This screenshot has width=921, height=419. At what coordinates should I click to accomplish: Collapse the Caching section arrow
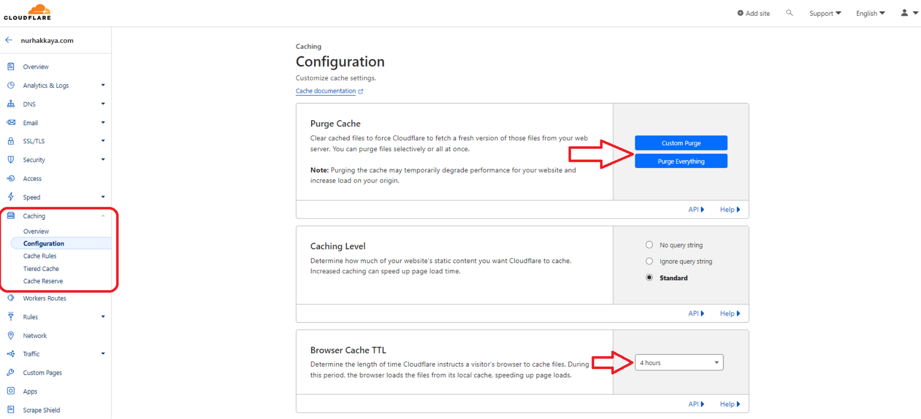[x=103, y=216]
